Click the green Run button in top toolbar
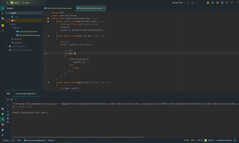This screenshot has height=143, width=239. 188,2
